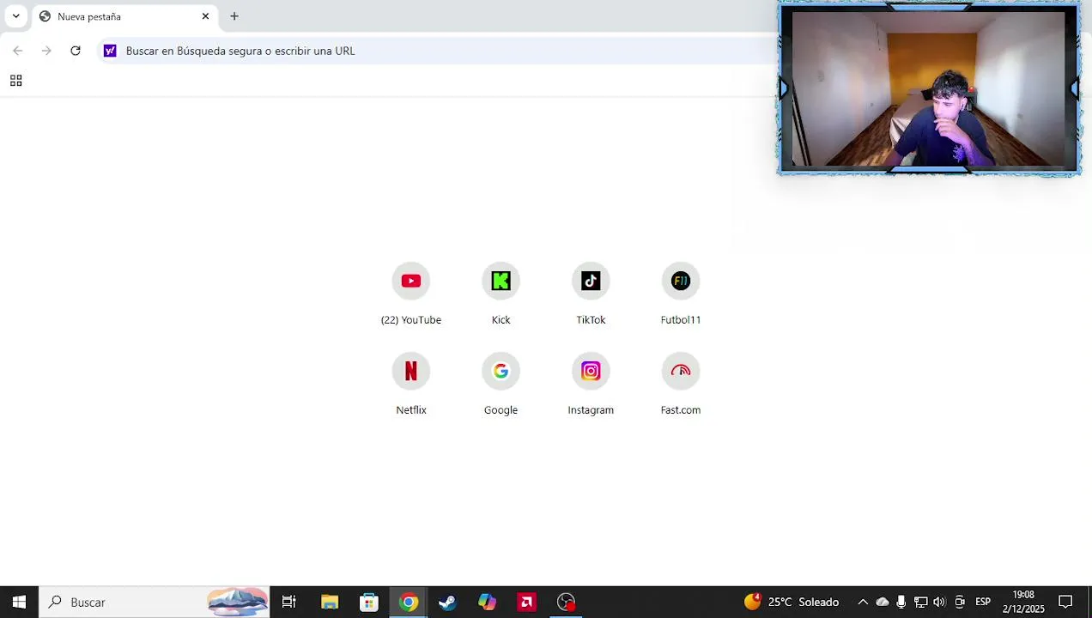Viewport: 1092px width, 618px height.
Task: Open the Instagram shortcut tile
Action: coord(591,384)
